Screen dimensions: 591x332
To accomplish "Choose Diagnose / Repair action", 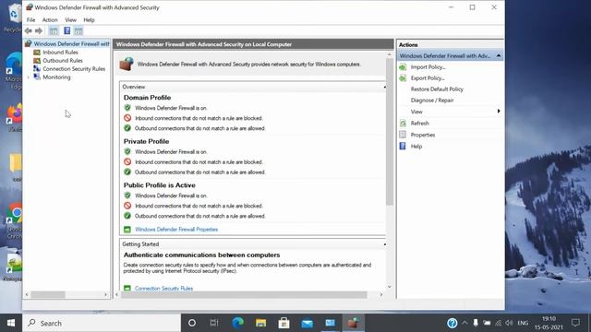I will [x=432, y=101].
